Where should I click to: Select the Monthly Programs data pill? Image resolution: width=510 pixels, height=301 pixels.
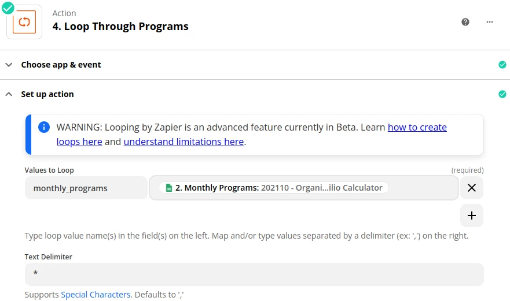273,188
